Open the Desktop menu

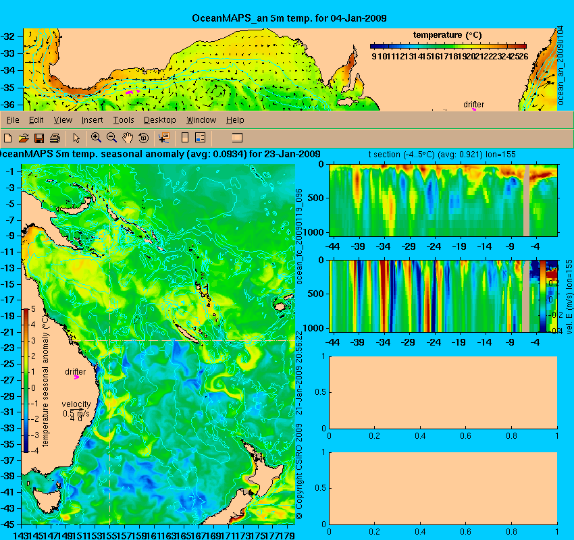[159, 120]
